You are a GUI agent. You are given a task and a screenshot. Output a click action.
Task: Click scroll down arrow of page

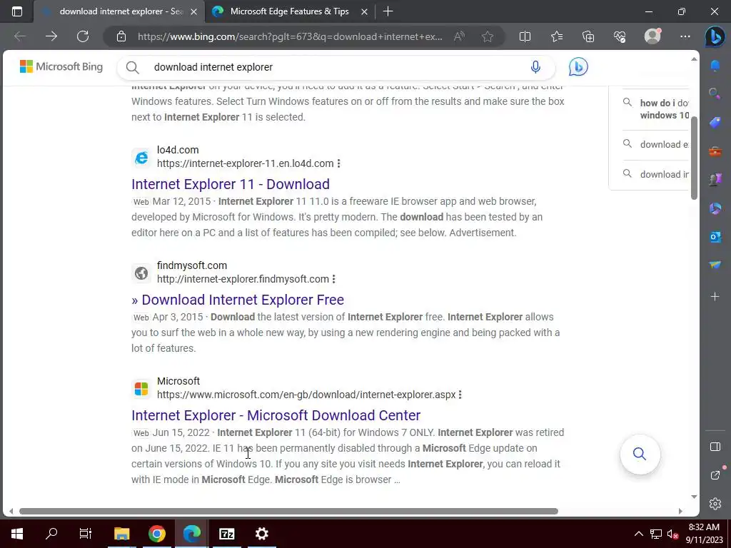(694, 497)
